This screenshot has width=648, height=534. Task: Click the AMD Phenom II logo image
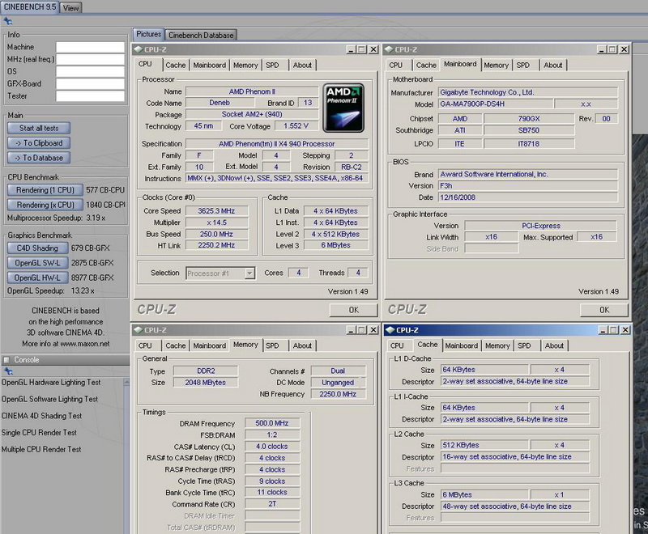(x=343, y=107)
